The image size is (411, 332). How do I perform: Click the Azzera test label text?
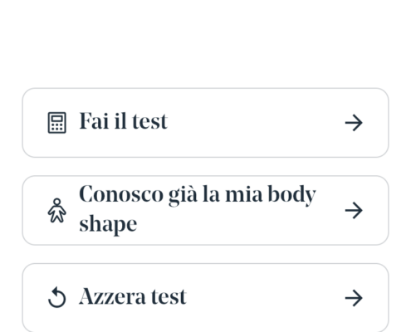(133, 296)
